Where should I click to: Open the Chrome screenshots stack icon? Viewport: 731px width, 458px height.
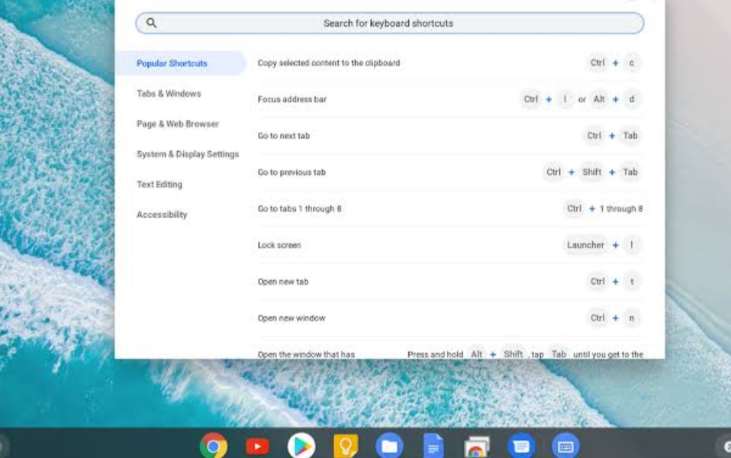click(477, 446)
